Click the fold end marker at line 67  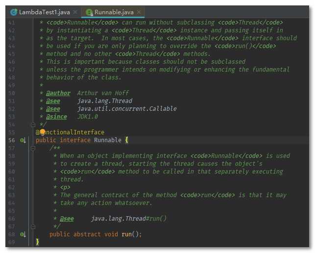tap(33, 227)
